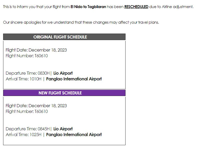
Task: Click original Departure Time 0830H
Action: pyautogui.click(x=28, y=73)
